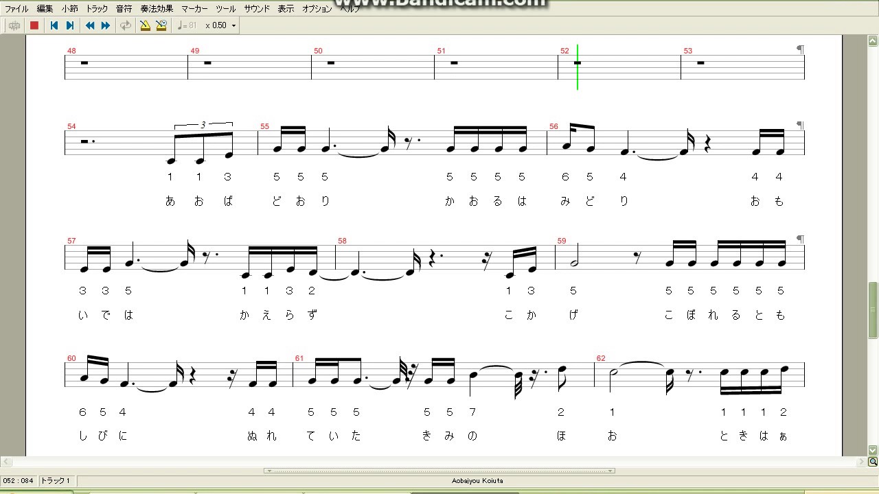Click bar number 61
The width and height of the screenshot is (879, 494).
tap(299, 358)
